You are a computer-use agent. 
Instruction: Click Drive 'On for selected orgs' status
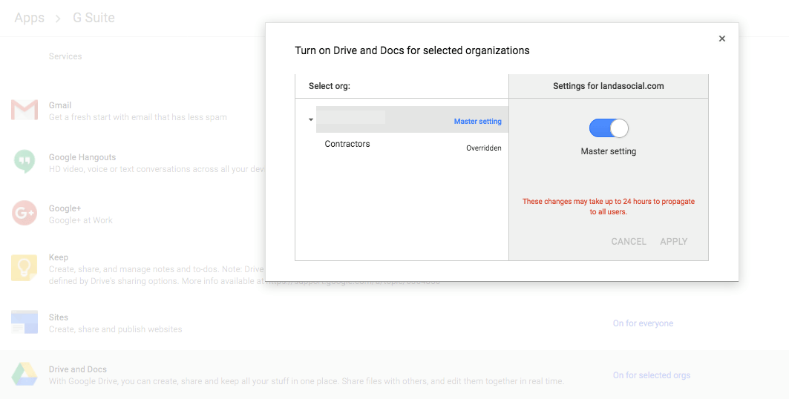tap(651, 375)
